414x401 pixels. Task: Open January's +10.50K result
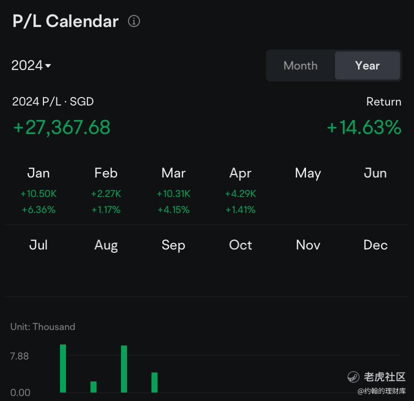click(x=38, y=193)
